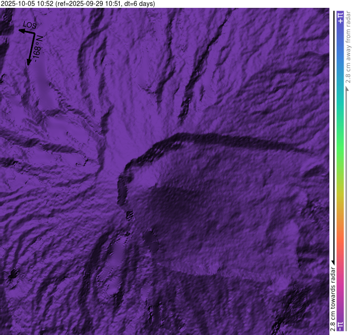Click the small dark pit on the lower-left slope
352x335 pixels.
12,275
